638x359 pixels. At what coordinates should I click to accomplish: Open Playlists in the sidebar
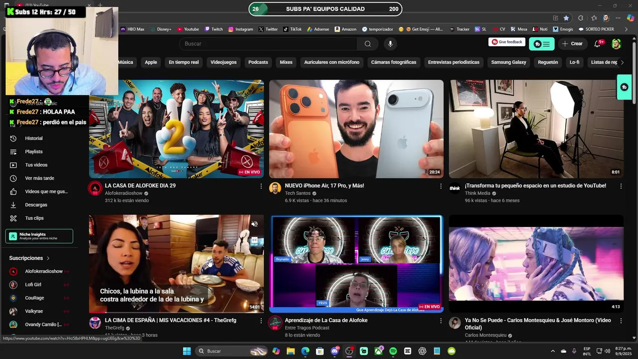[34, 152]
